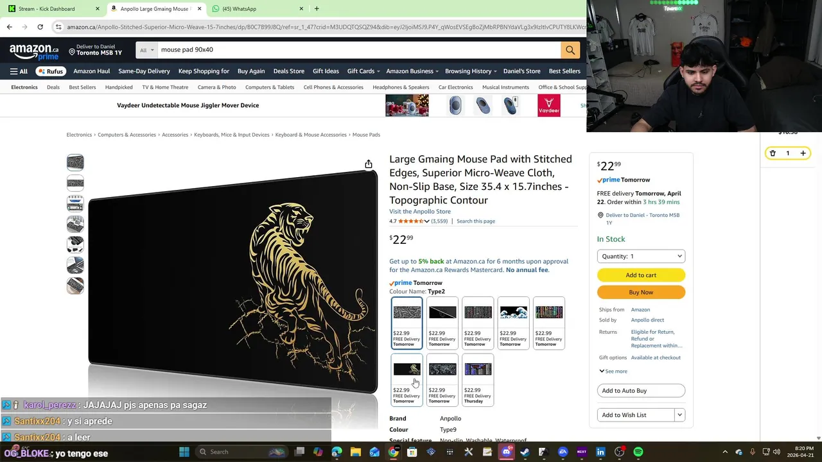Click the Windows taskbar Search box
Image resolution: width=822 pixels, height=462 pixels.
click(x=241, y=452)
